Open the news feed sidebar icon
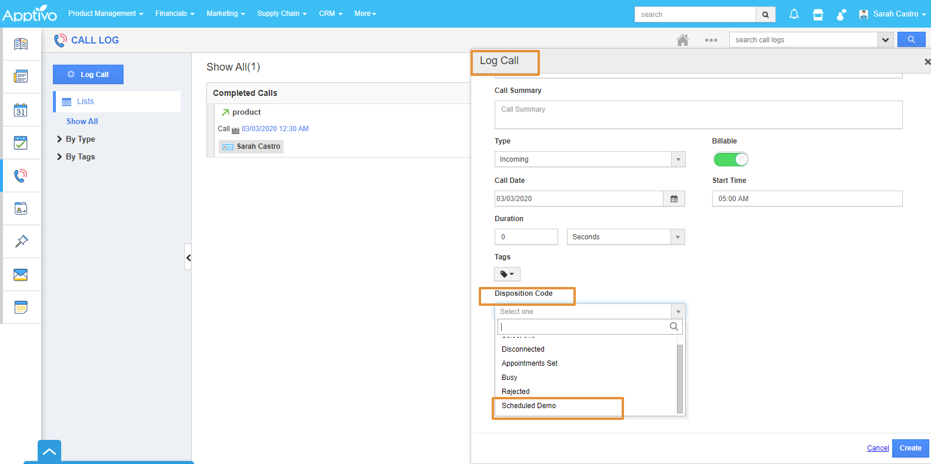Viewport: 931px width, 464px height. coord(21,44)
